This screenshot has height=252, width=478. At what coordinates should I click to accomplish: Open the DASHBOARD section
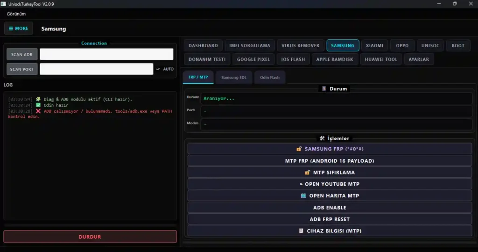coord(203,45)
